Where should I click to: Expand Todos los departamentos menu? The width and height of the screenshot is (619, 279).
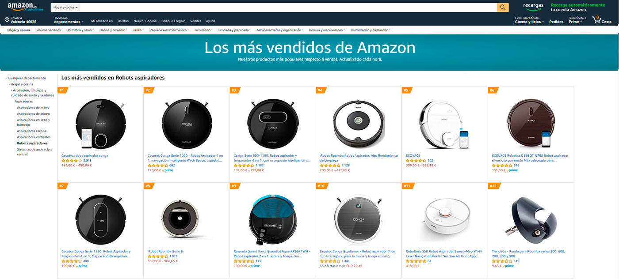[x=69, y=20]
